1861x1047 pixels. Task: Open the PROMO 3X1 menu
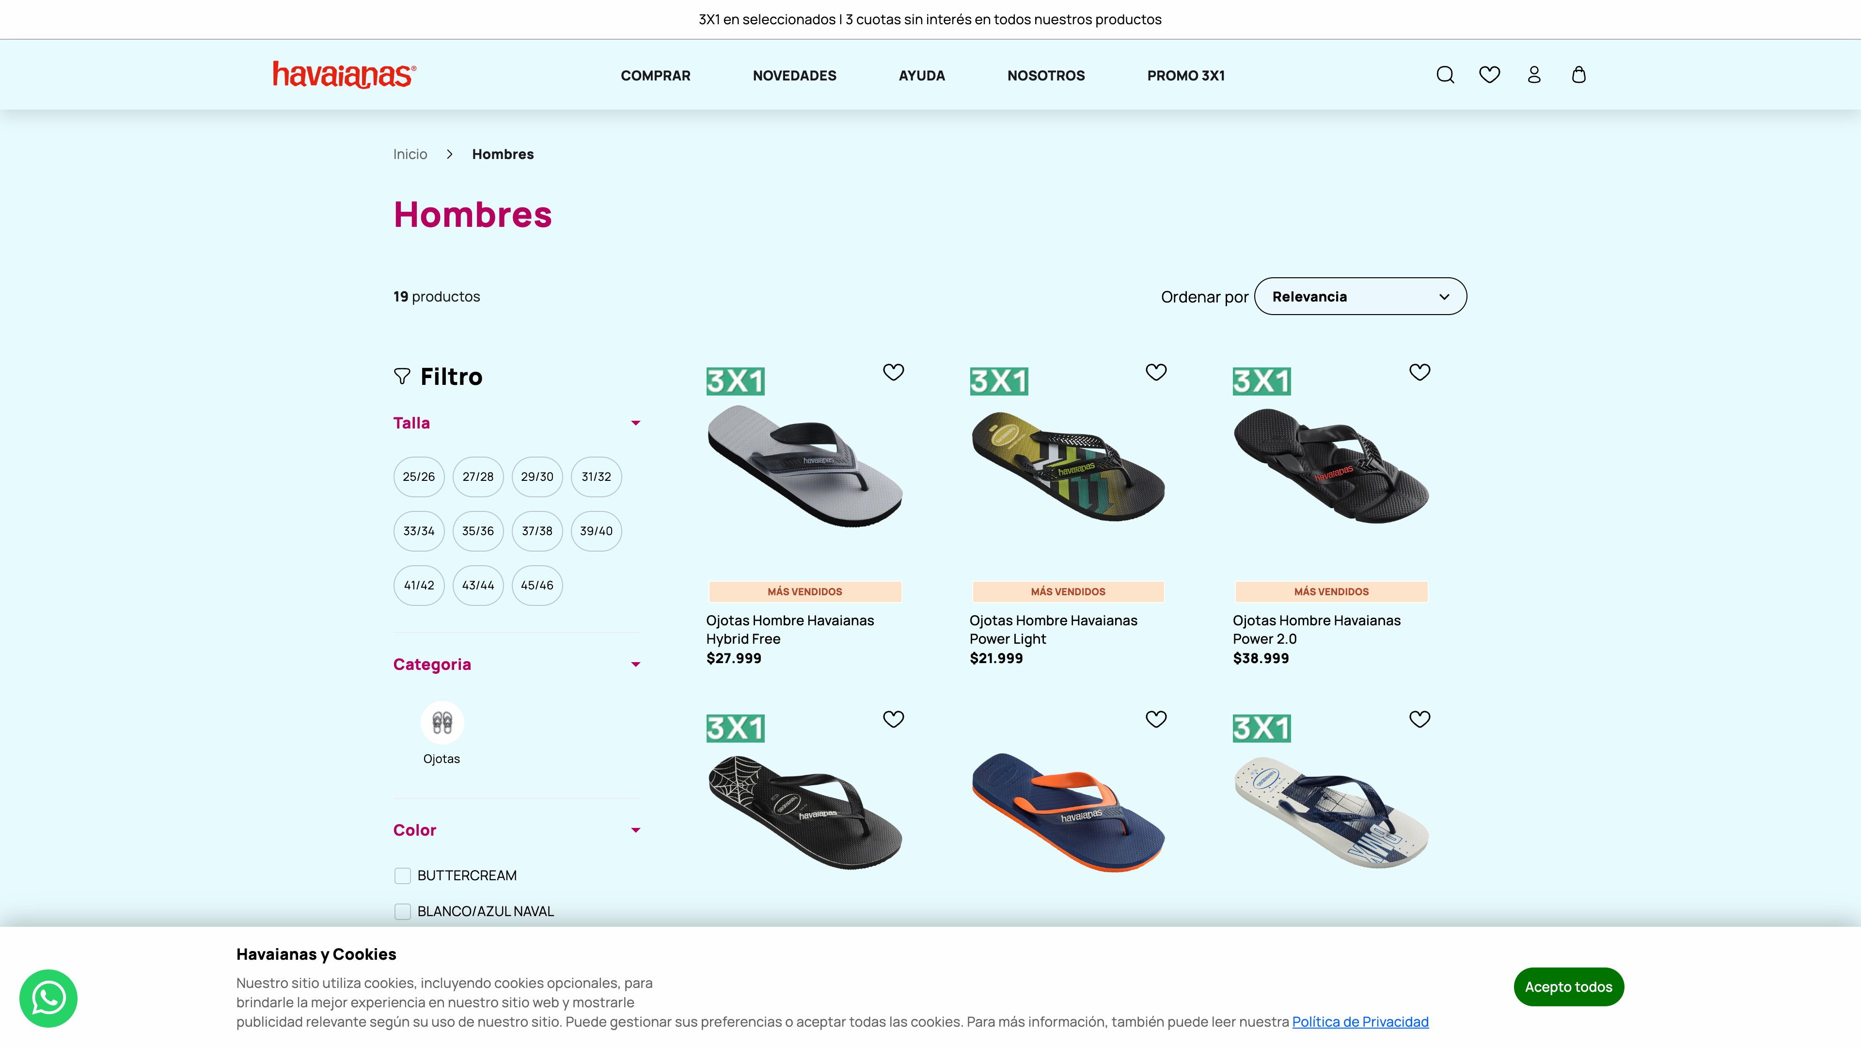click(x=1185, y=75)
